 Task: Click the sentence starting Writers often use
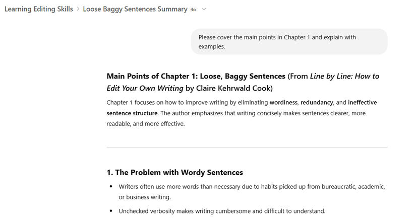pyautogui.click(x=251, y=187)
